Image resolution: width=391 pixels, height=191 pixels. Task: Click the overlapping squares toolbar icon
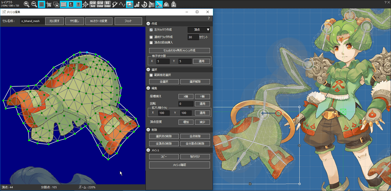point(56,4)
